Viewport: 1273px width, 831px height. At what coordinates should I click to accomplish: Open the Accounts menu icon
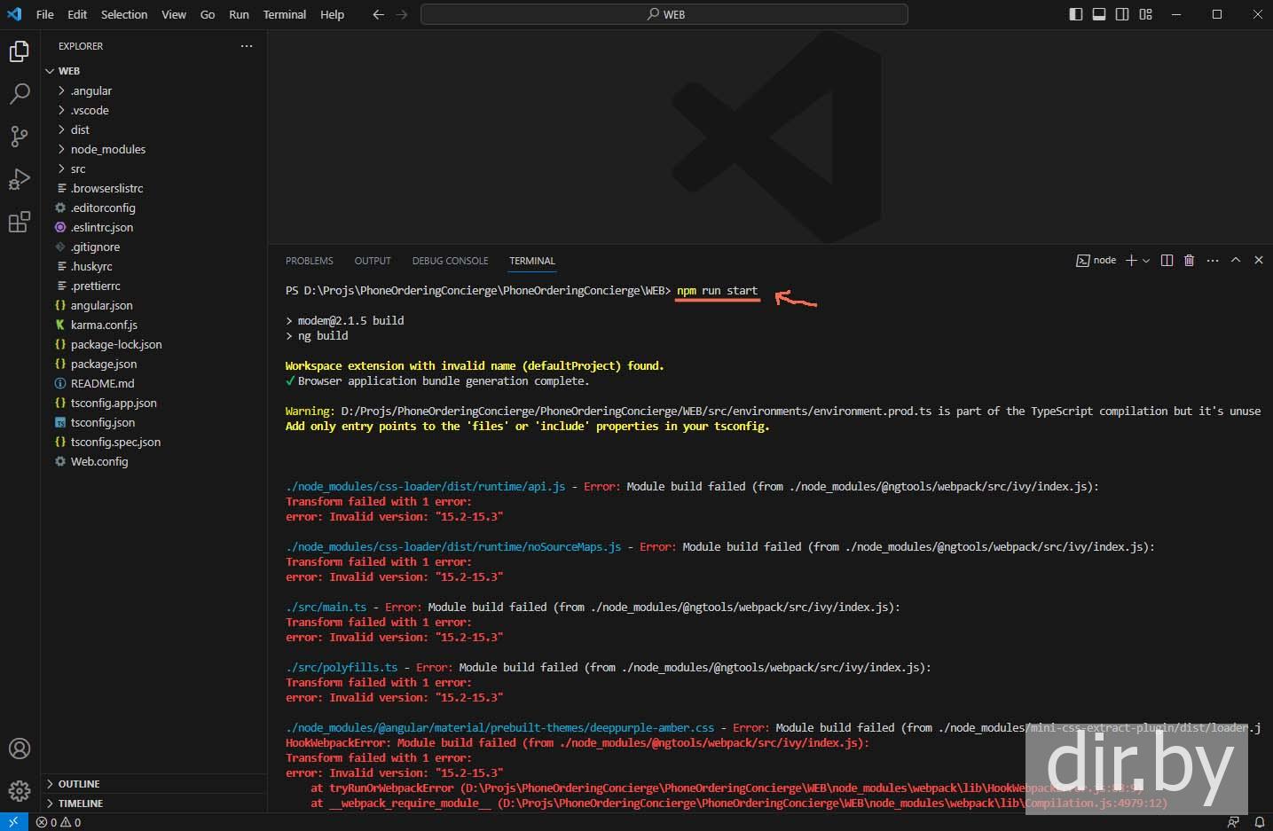point(20,749)
